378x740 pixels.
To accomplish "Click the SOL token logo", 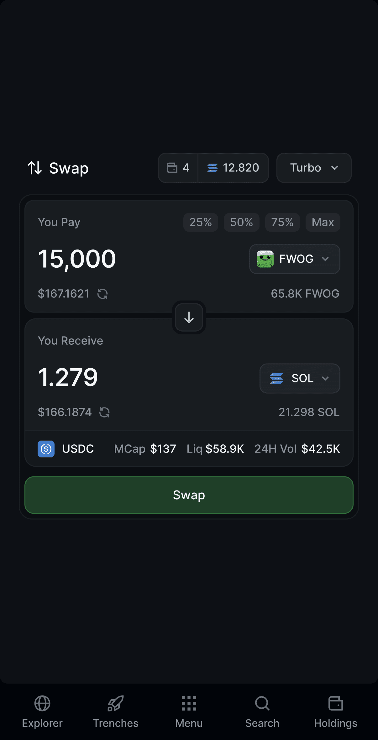I will pyautogui.click(x=277, y=378).
